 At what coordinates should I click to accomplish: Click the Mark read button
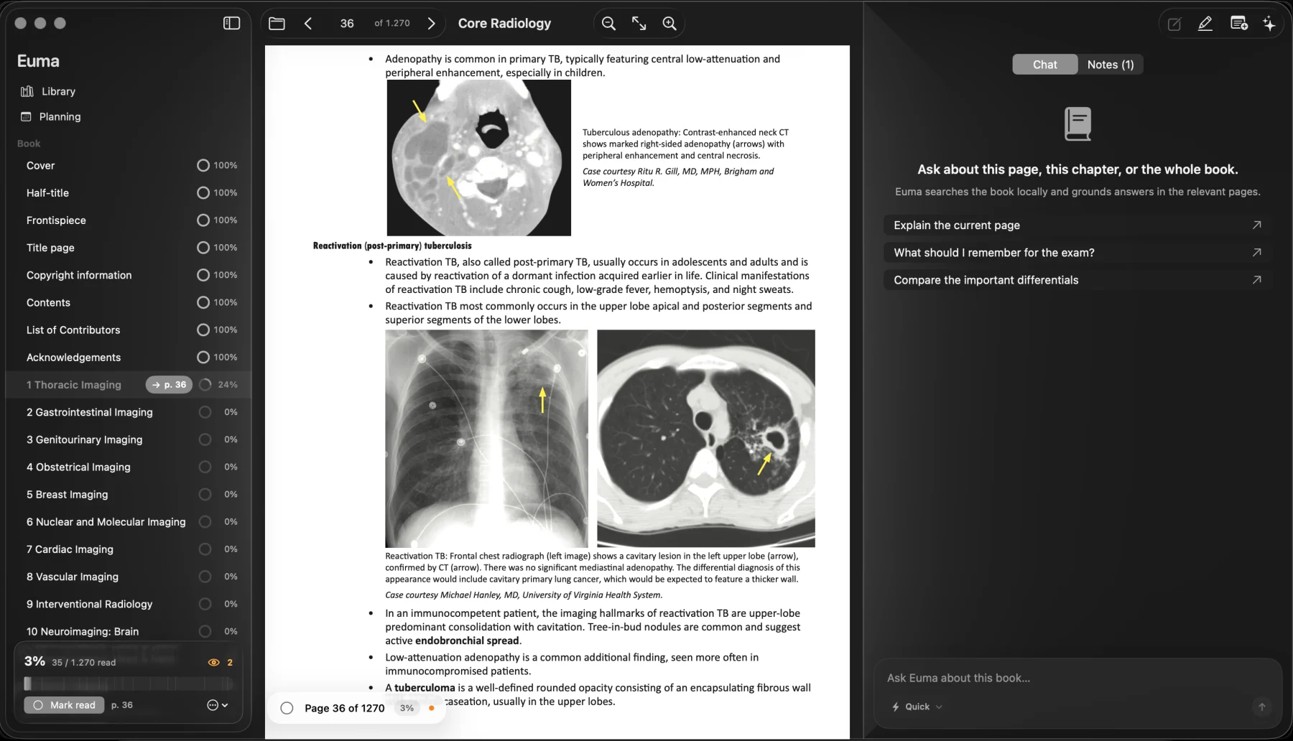click(x=64, y=705)
